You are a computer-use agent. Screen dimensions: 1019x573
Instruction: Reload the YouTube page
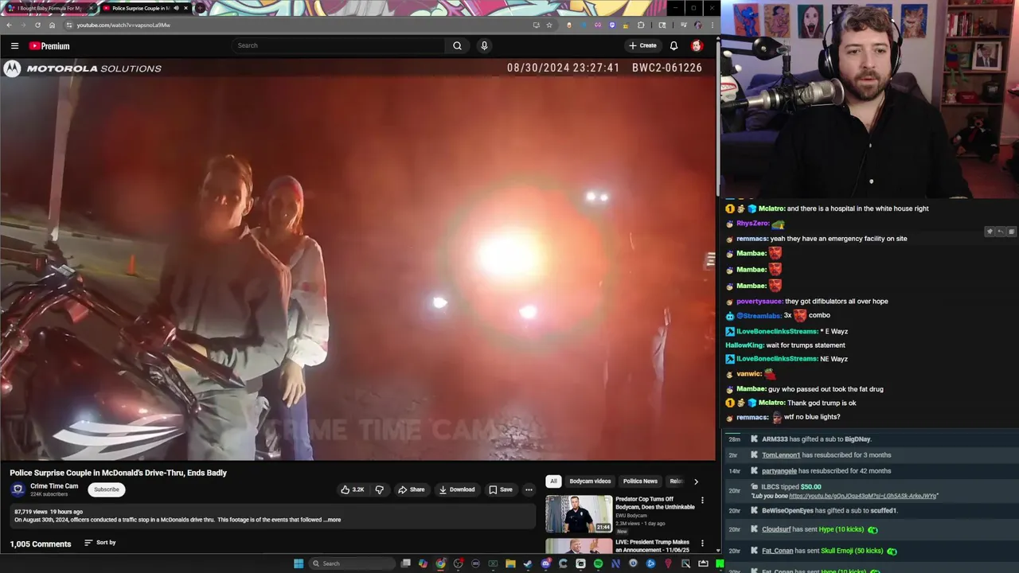[x=37, y=25]
